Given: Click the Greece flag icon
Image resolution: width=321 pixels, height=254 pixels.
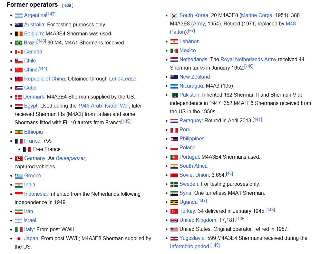Looking at the screenshot, I should [19, 176].
